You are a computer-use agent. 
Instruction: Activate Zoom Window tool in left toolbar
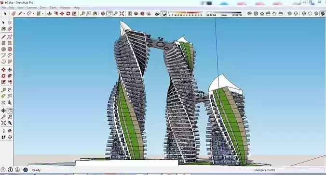tap(10, 117)
